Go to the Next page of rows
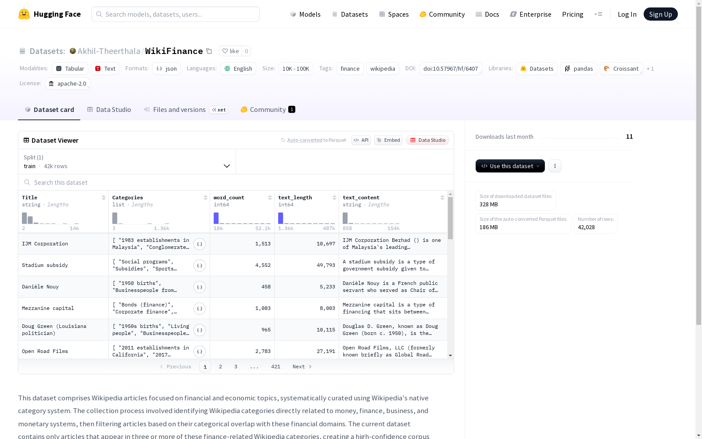 (x=302, y=367)
